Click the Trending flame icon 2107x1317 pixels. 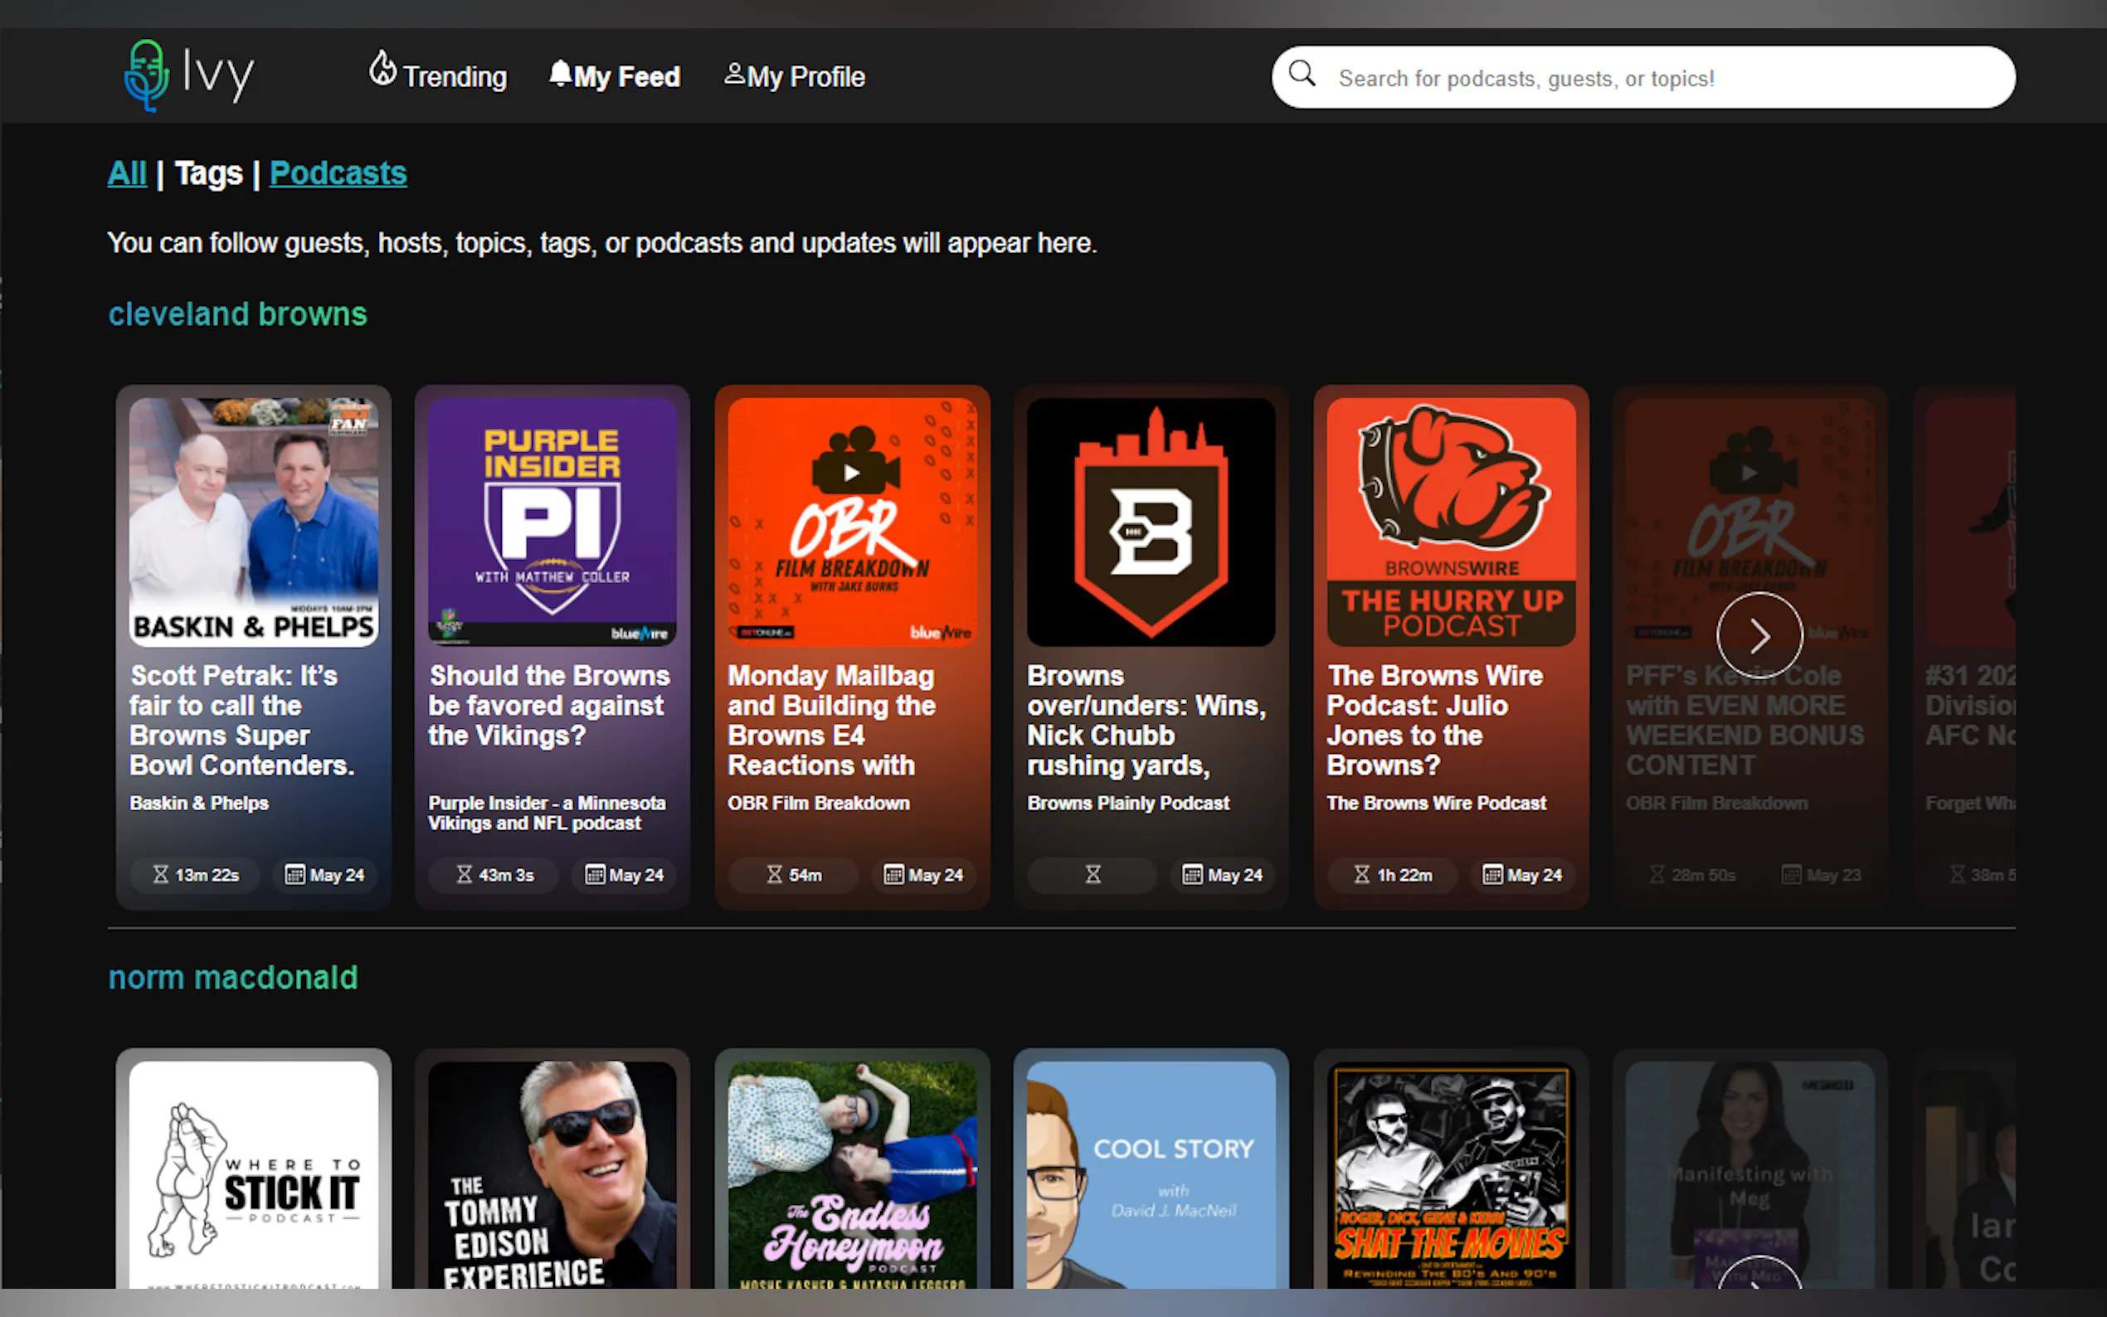point(382,68)
